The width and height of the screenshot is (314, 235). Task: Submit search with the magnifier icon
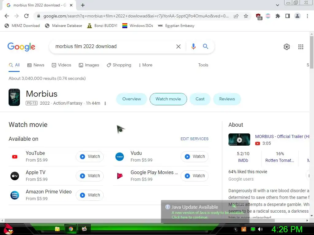coord(205,47)
